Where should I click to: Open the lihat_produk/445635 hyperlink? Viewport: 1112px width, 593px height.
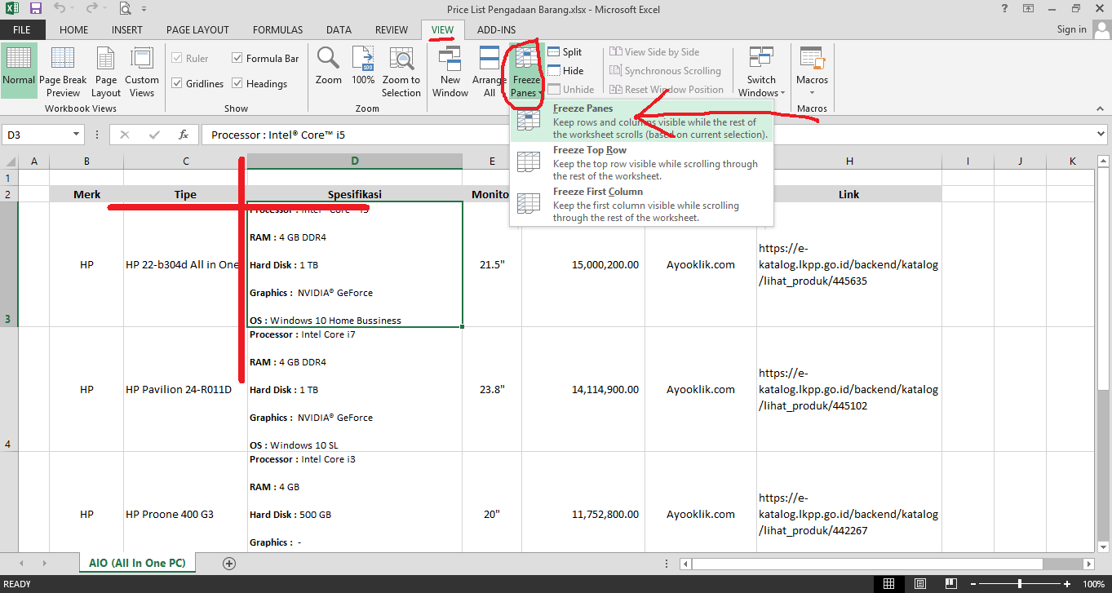coord(848,264)
